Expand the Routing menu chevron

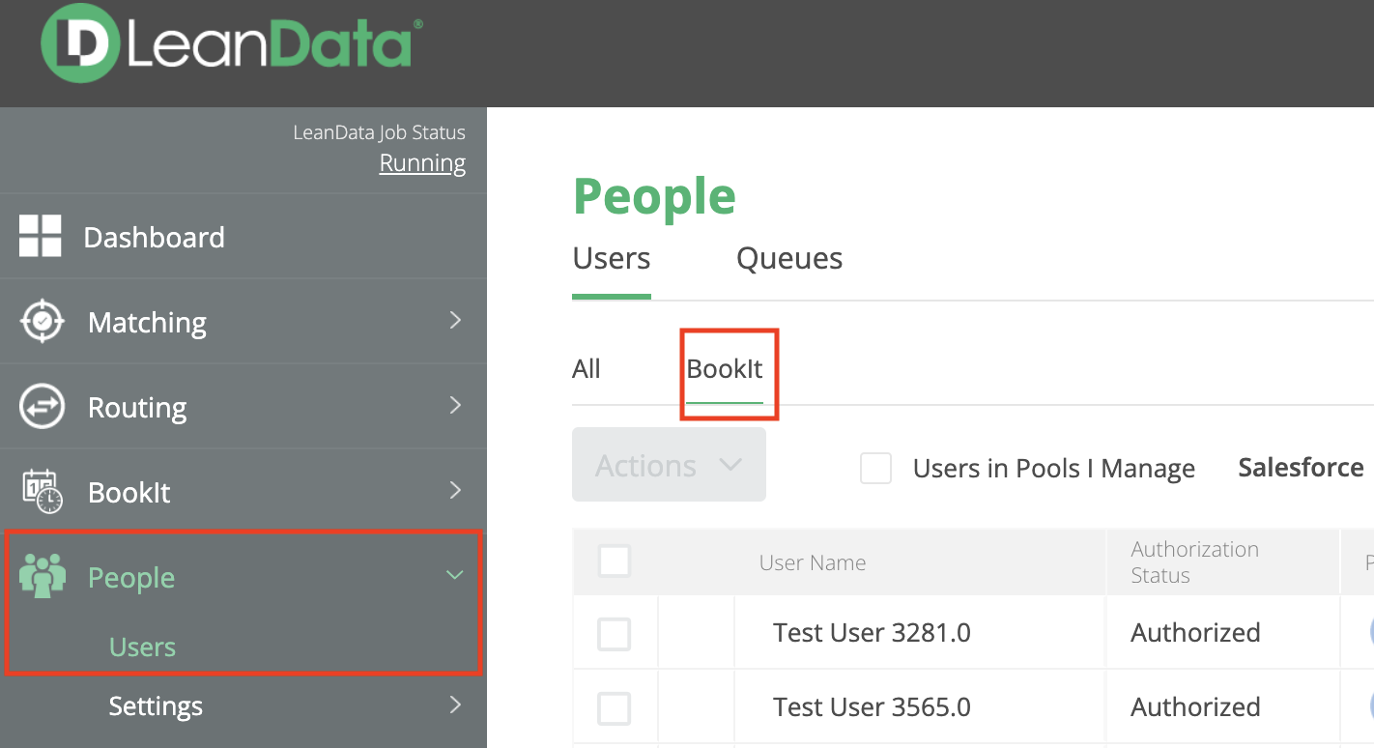[455, 405]
